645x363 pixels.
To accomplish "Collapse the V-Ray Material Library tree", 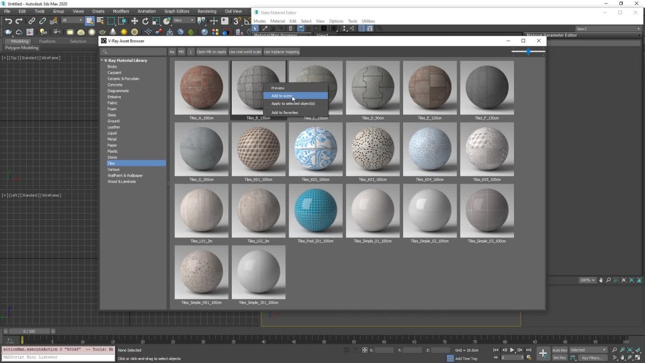I will coord(102,60).
